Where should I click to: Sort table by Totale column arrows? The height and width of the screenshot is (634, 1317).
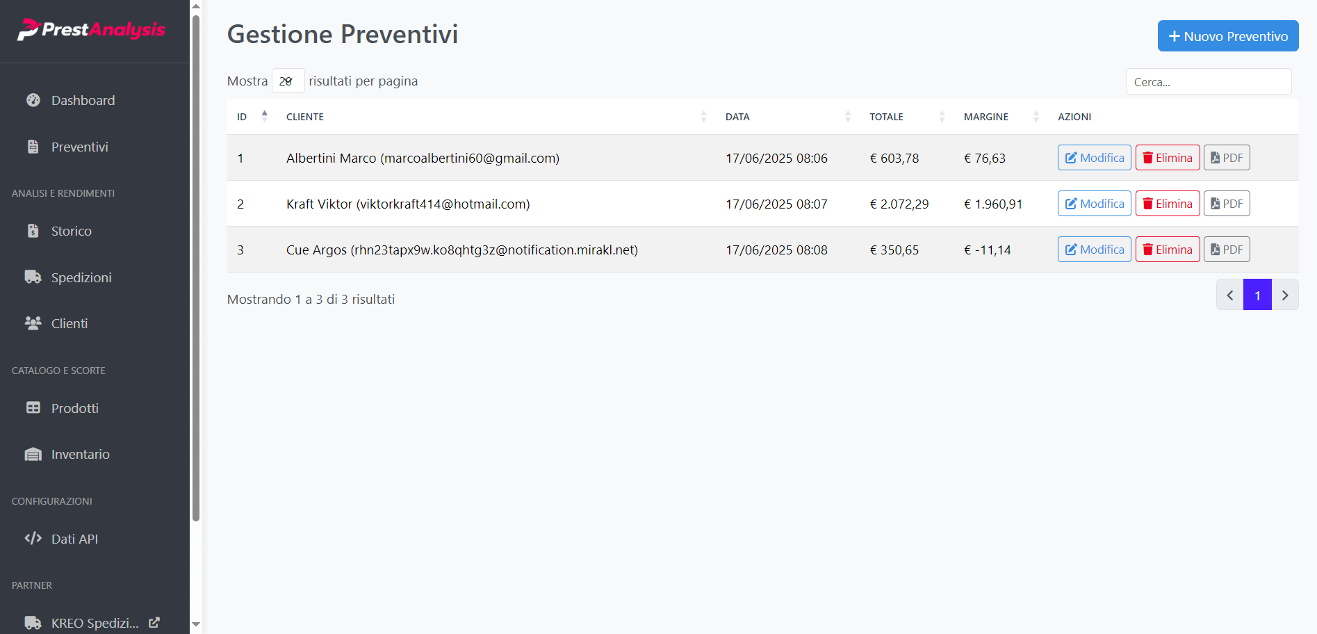(942, 117)
